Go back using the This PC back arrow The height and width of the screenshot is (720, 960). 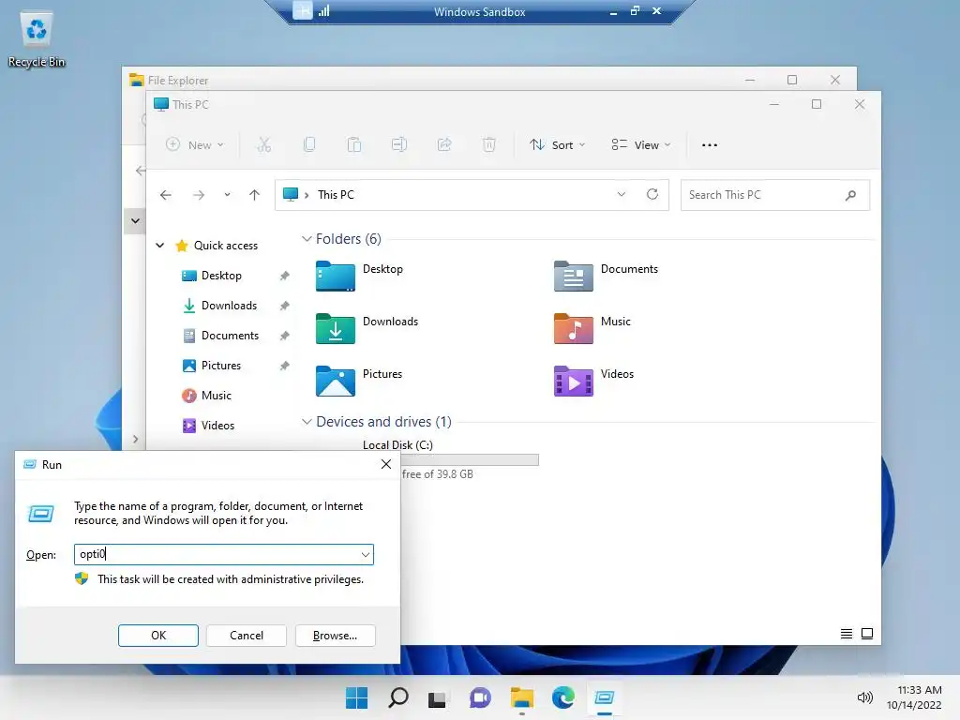pyautogui.click(x=165, y=195)
